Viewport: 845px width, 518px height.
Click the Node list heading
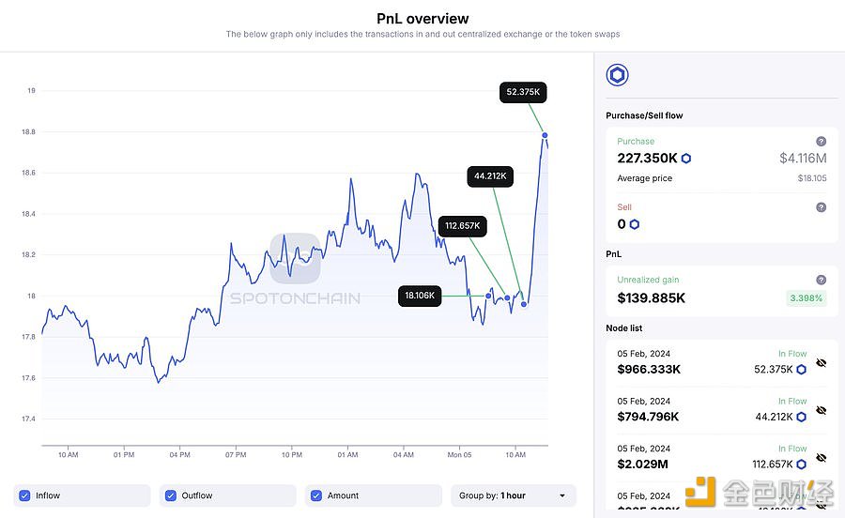tap(624, 328)
